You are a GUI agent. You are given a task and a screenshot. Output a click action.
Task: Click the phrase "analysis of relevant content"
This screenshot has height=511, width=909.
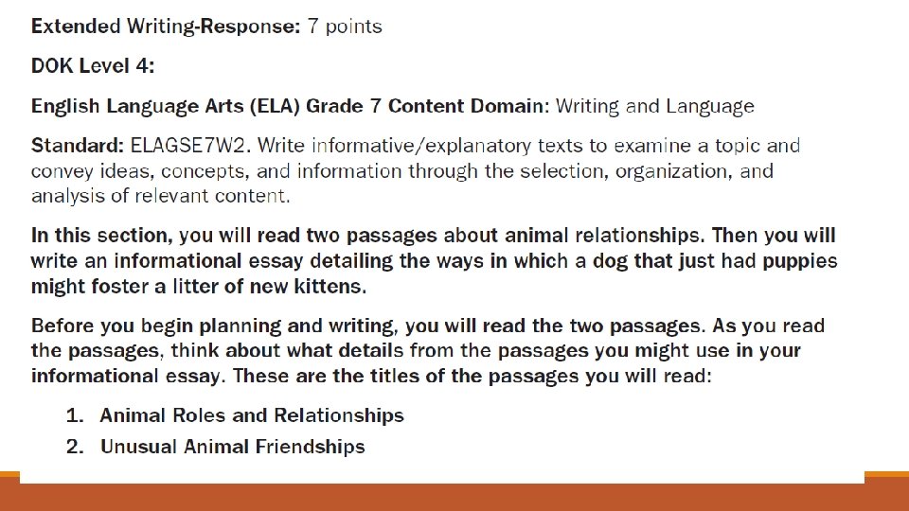pyautogui.click(x=159, y=196)
